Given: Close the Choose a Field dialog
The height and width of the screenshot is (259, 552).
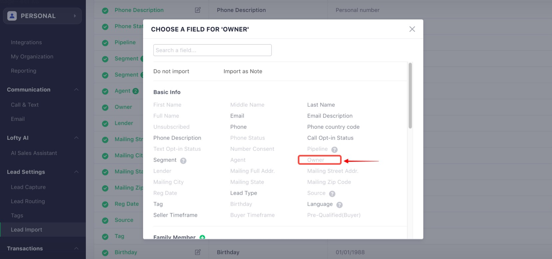Looking at the screenshot, I should point(412,29).
